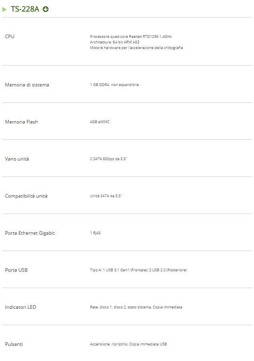
Task: Select the CPU row label
Action: point(10,37)
